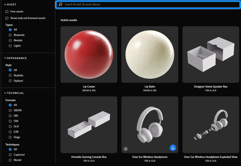Click the search magnifier icon
This screenshot has width=241, height=166.
60,4
